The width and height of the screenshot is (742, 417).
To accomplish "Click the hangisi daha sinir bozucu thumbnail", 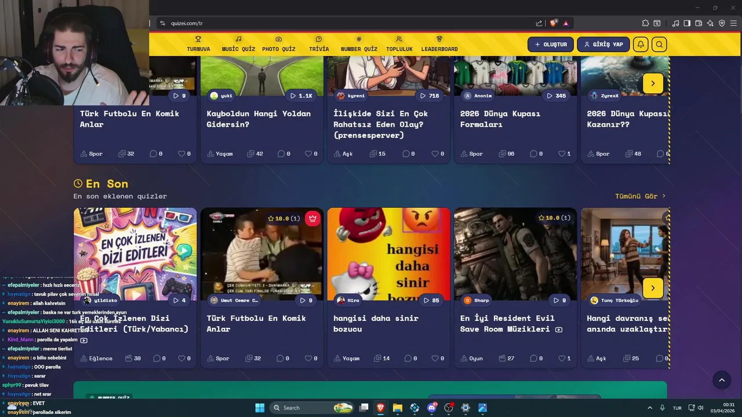I will coord(389,254).
